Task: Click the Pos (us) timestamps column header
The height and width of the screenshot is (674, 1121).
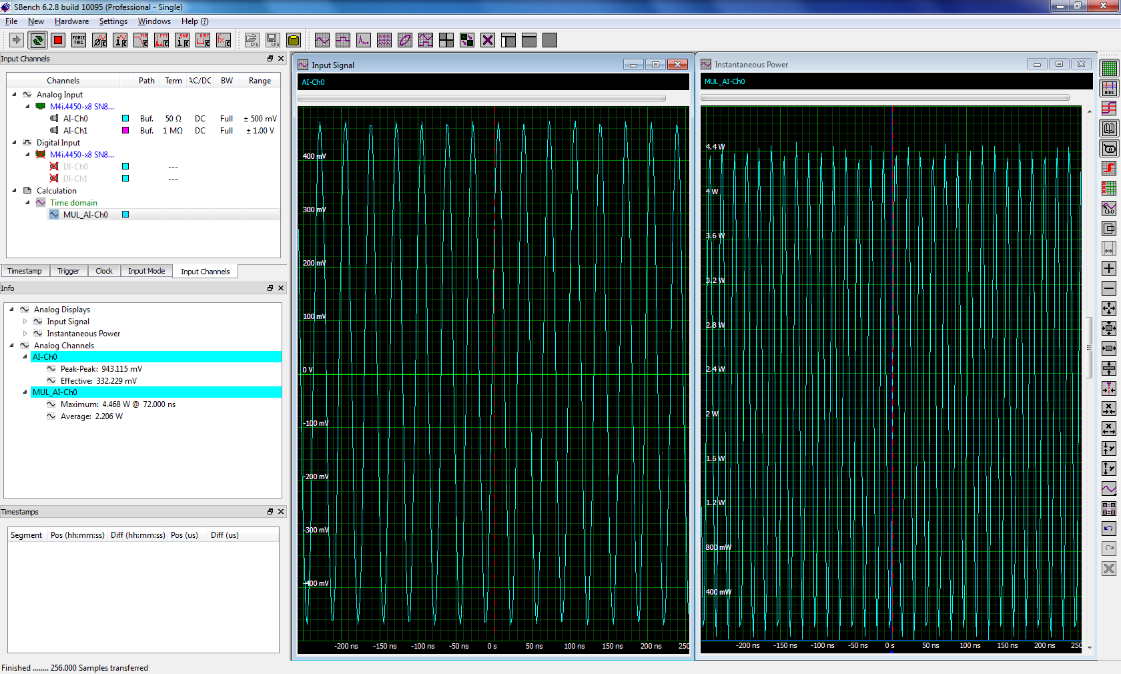Action: (185, 535)
